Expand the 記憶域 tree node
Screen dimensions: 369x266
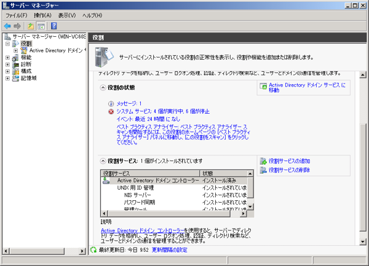(x=7, y=78)
